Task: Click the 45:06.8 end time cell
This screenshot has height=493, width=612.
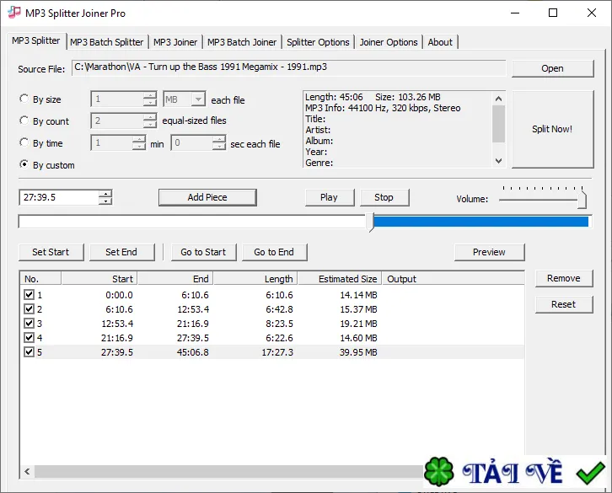Action: 193,352
